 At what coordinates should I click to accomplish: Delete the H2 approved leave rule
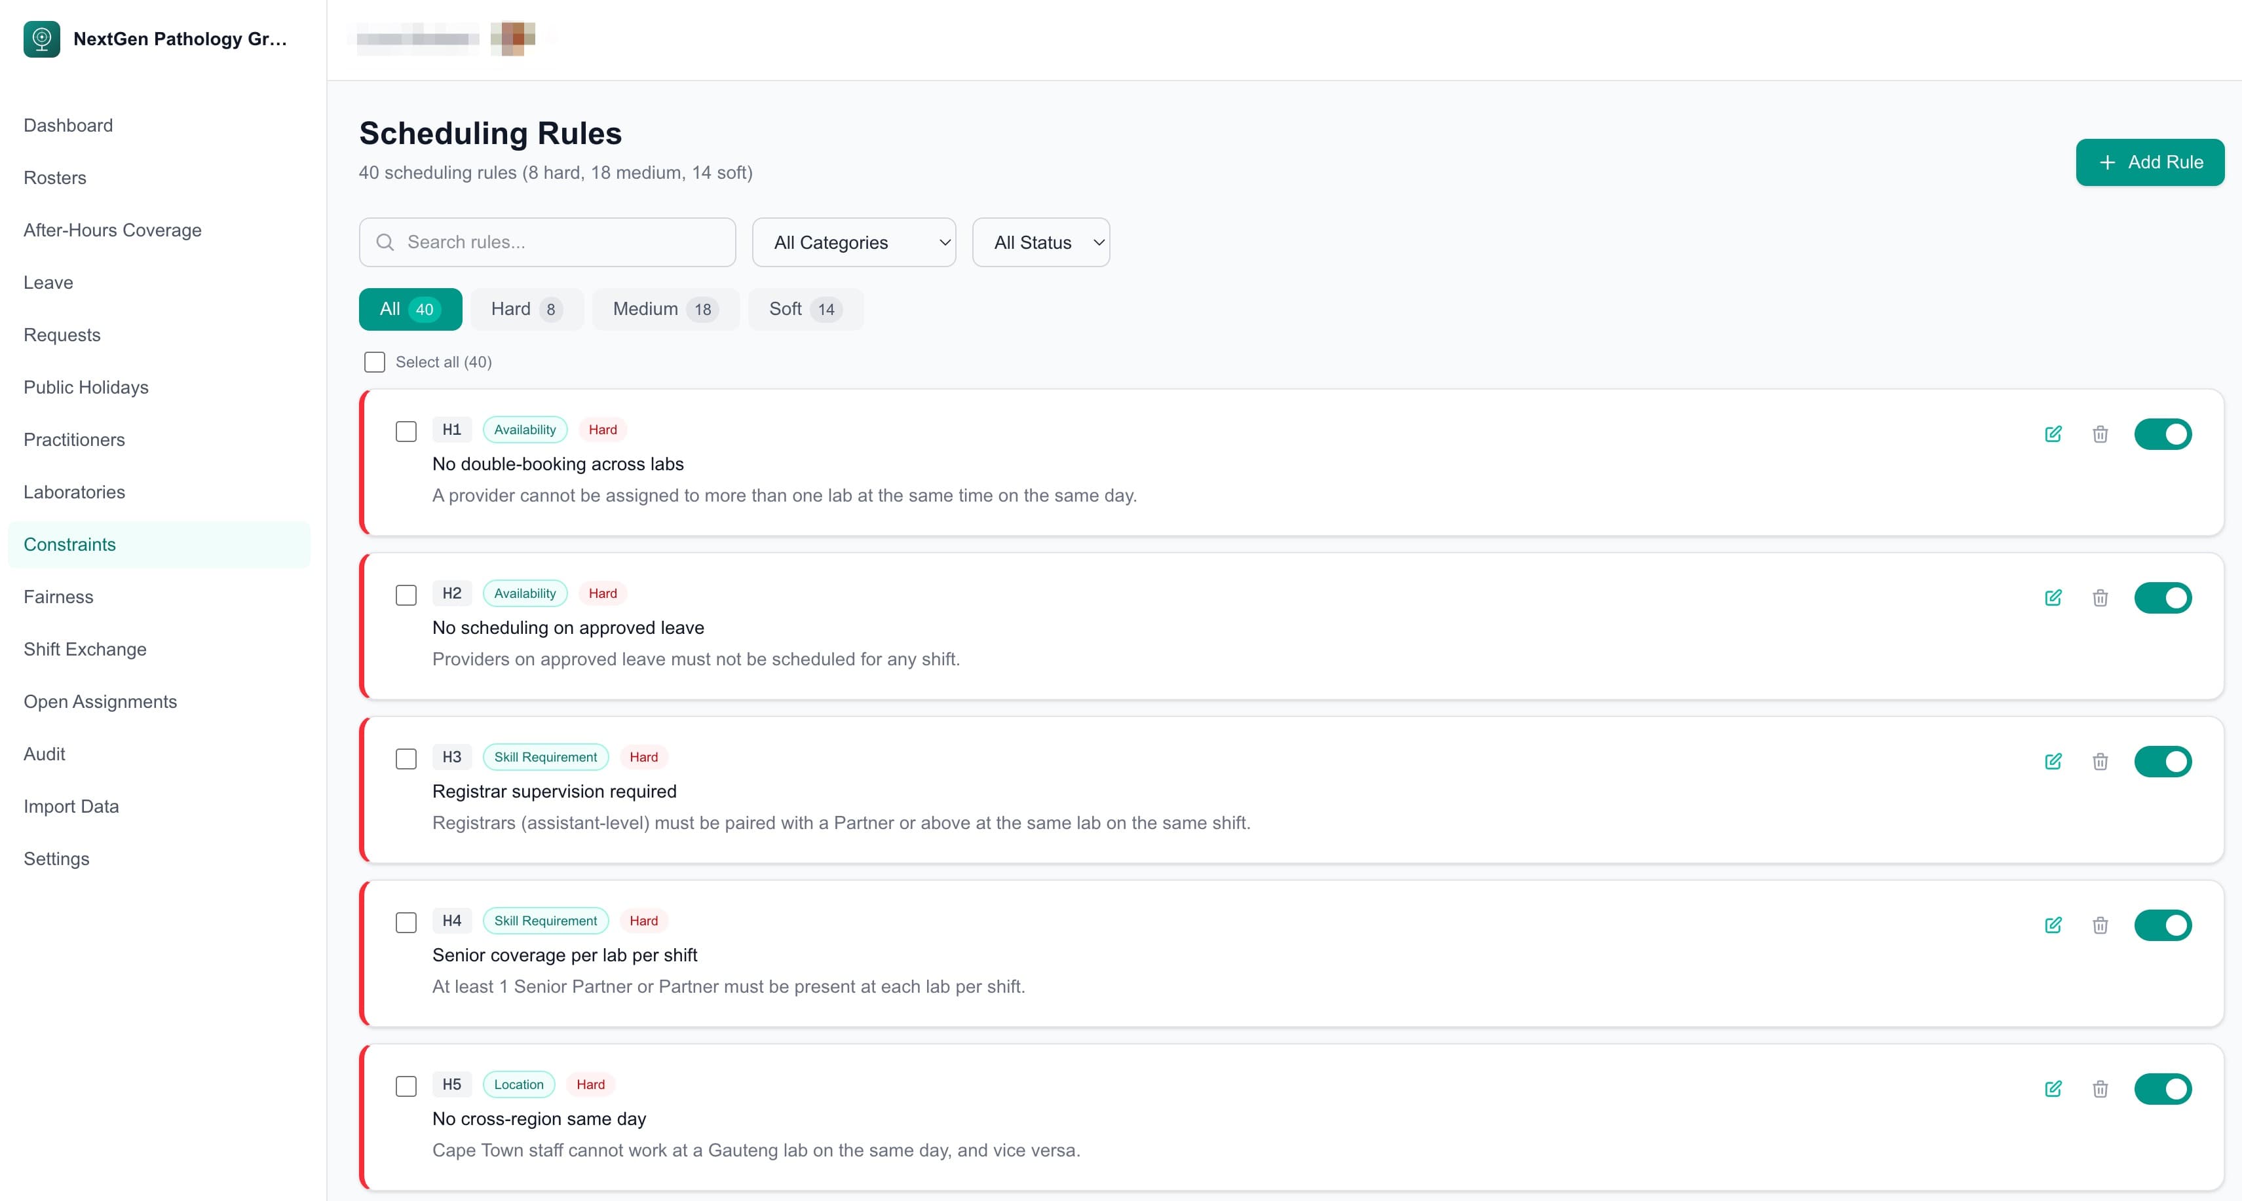click(2100, 597)
